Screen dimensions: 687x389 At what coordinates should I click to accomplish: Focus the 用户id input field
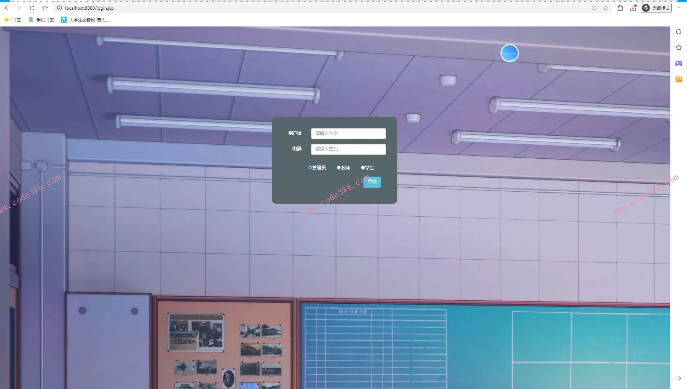coord(348,134)
